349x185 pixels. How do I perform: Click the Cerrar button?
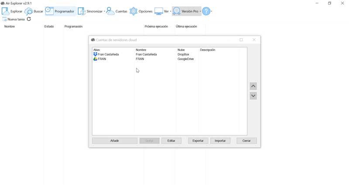(246, 141)
